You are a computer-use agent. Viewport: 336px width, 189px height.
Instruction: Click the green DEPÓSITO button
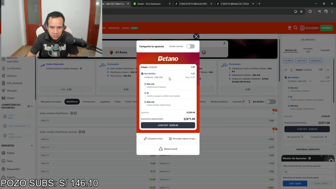point(327,28)
